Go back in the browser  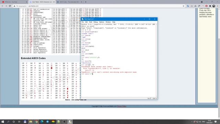click(2, 6)
